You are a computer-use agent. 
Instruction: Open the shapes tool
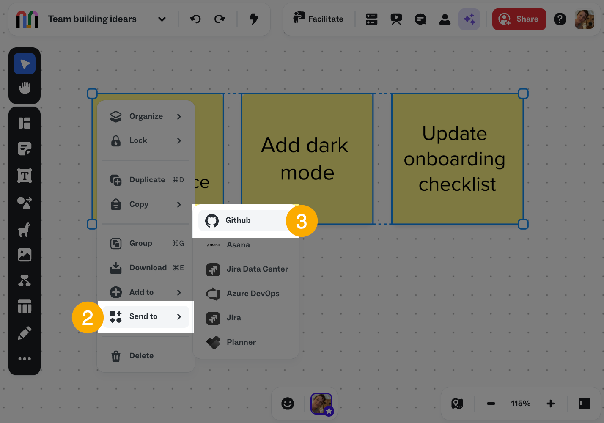[25, 203]
